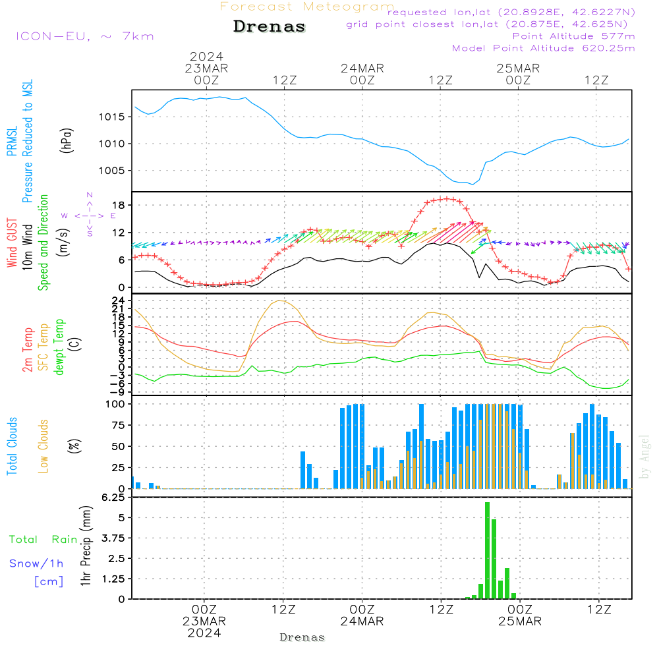Click the 1005 hPa tick label
The height and width of the screenshot is (659, 659).
click(112, 171)
